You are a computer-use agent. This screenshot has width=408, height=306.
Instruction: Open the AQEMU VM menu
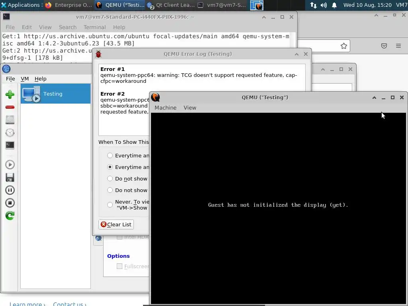(x=25, y=79)
